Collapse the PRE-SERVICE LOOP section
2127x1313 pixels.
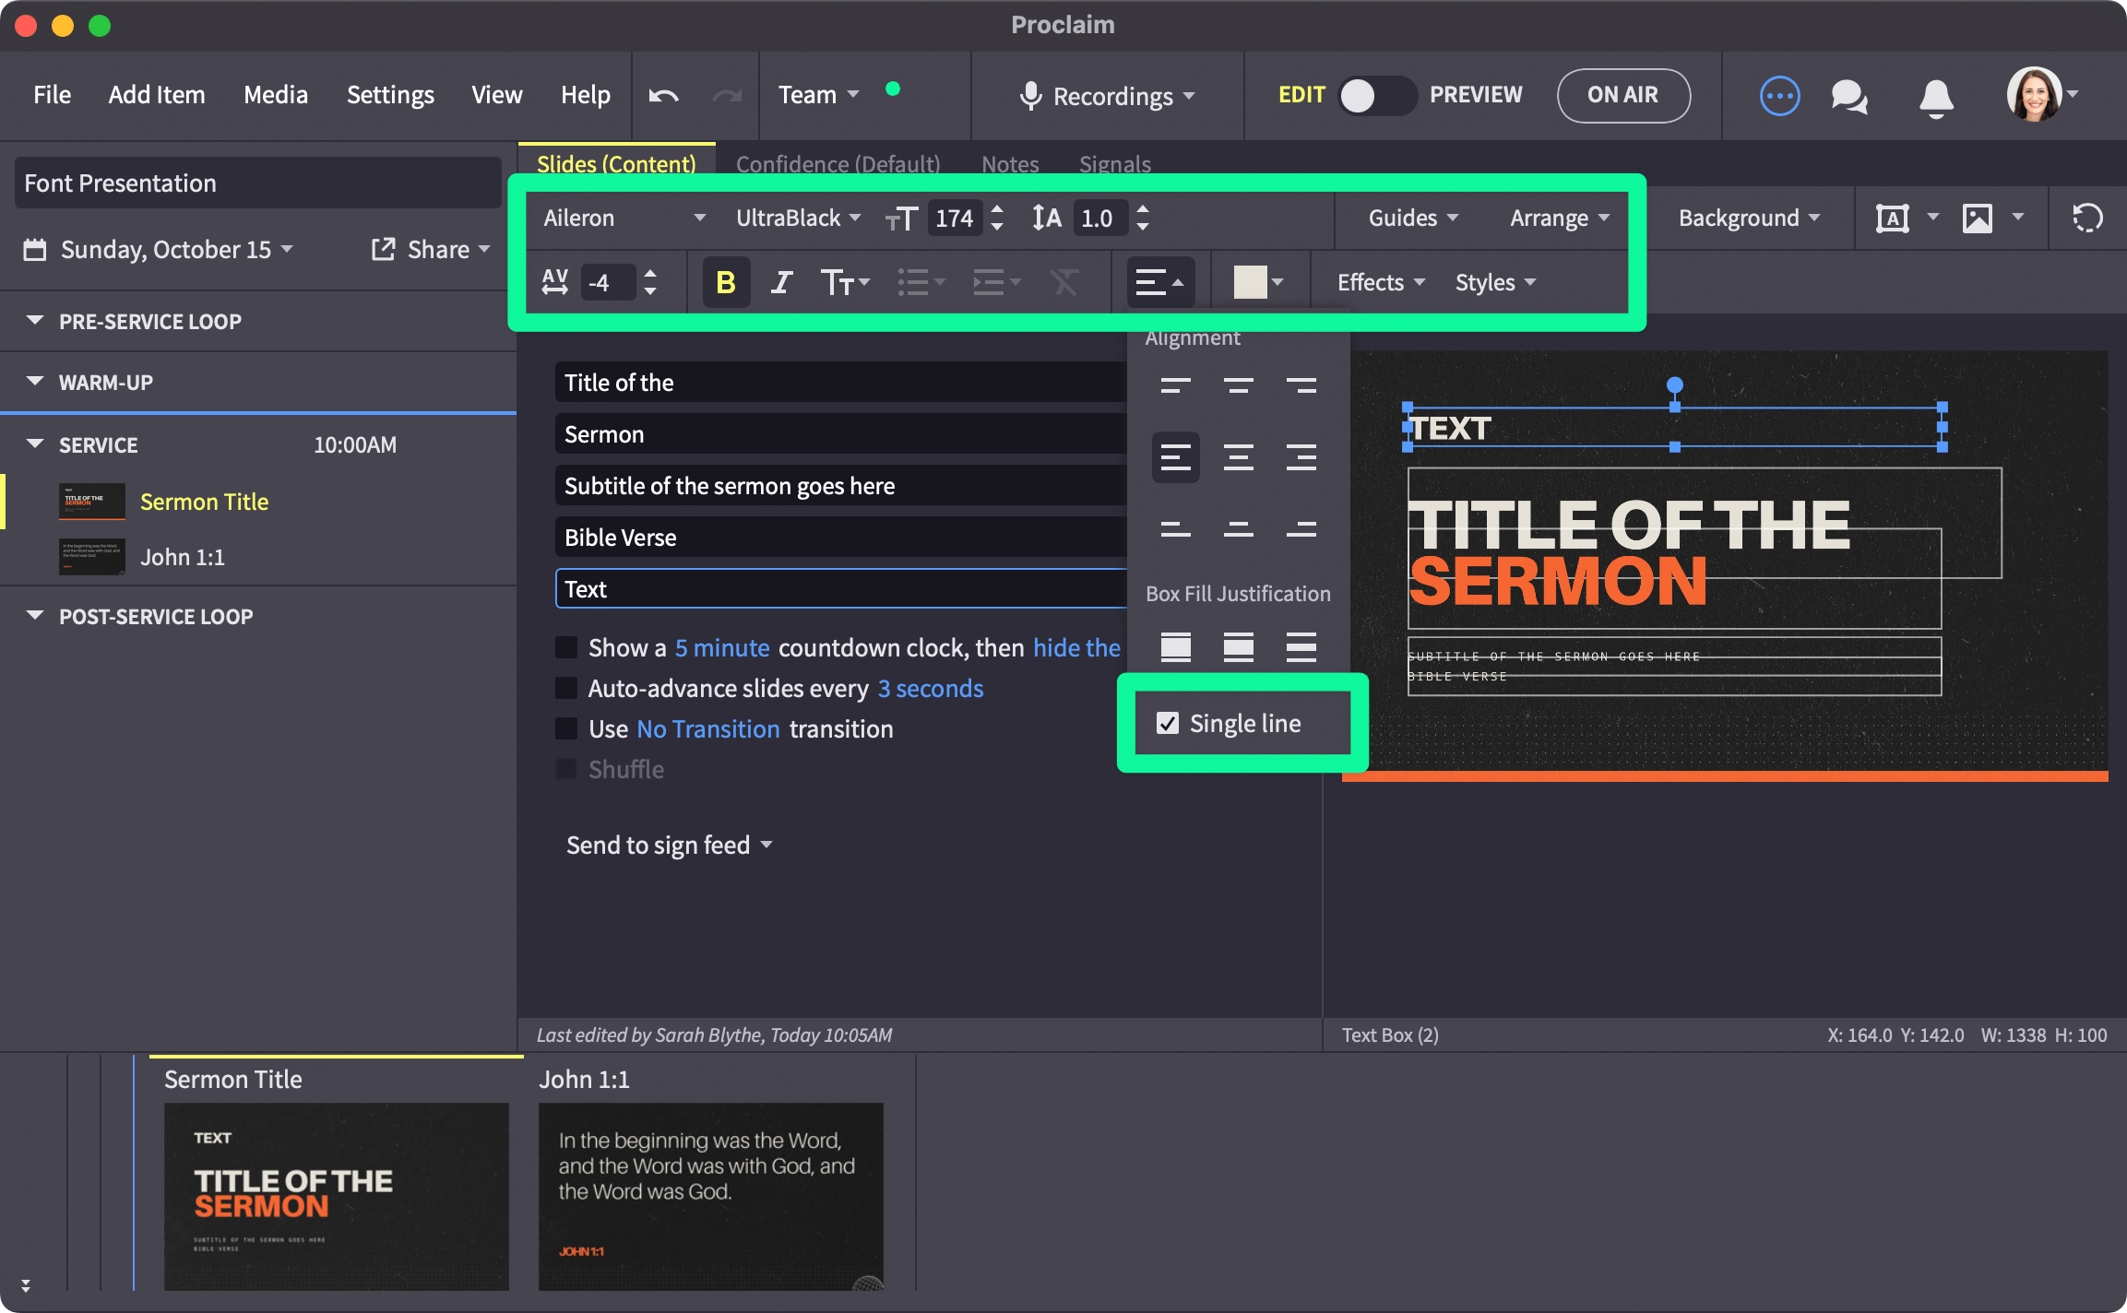click(x=35, y=321)
